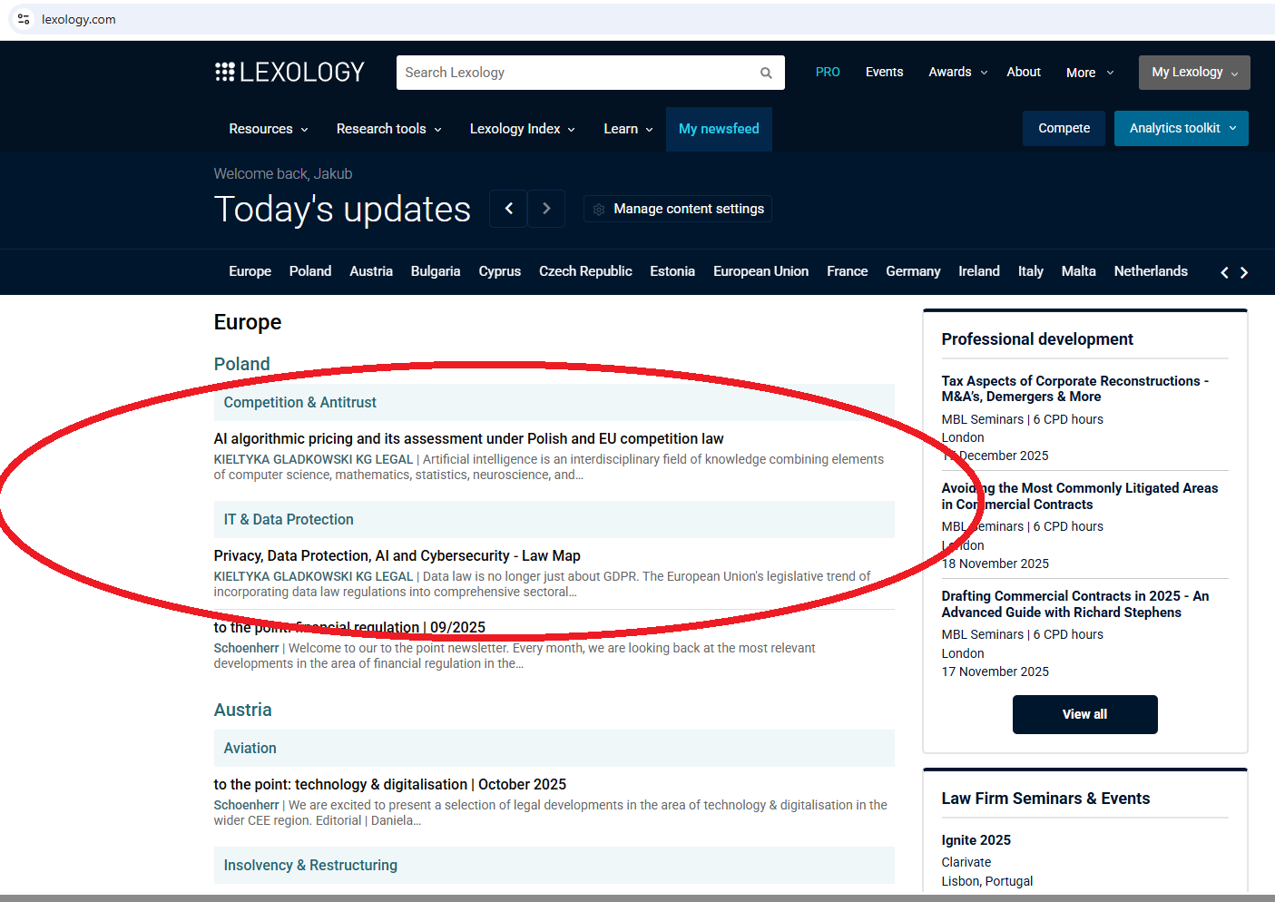Open the Events menu item
This screenshot has height=902, width=1275.
884,73
